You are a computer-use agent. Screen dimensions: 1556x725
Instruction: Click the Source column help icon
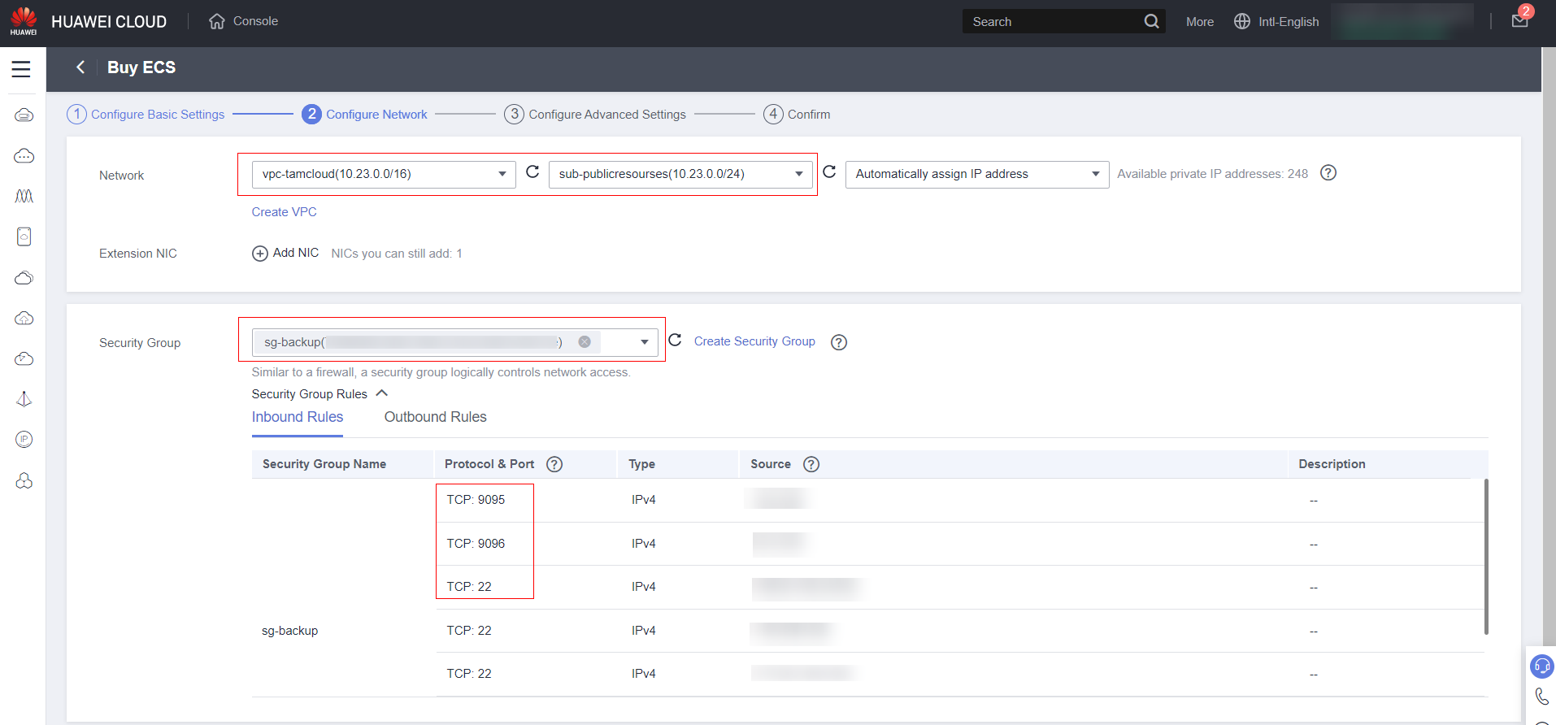(x=811, y=464)
